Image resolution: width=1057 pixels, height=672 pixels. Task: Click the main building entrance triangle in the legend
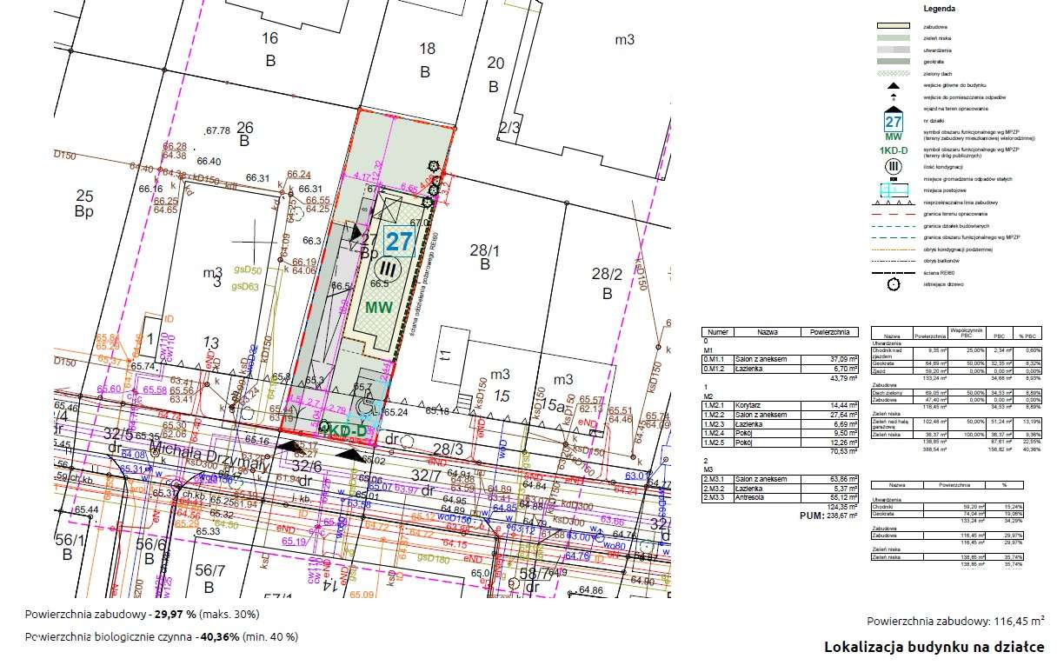pos(894,85)
